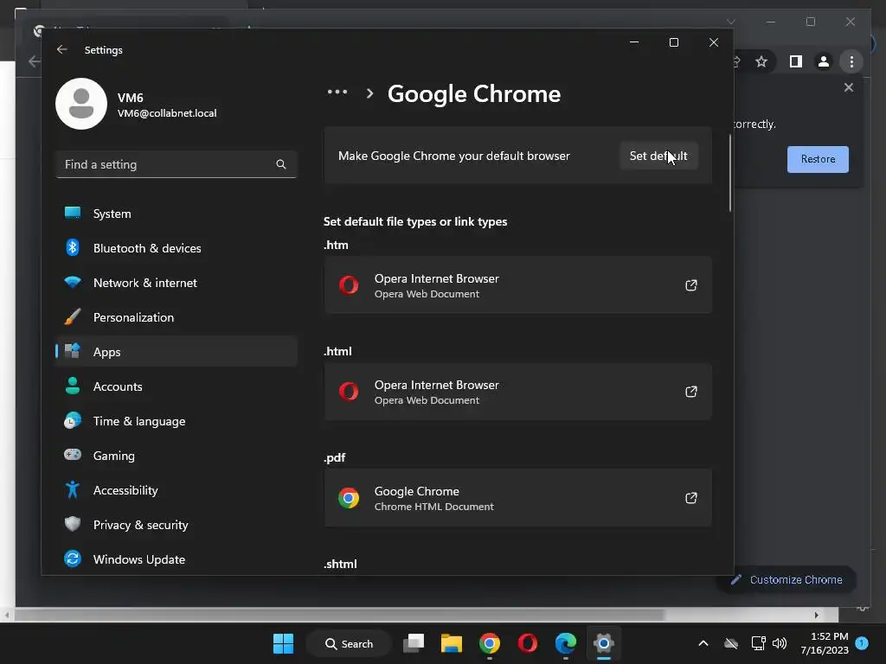This screenshot has height=664, width=886.
Task: Open Task View from the taskbar
Action: [414, 643]
